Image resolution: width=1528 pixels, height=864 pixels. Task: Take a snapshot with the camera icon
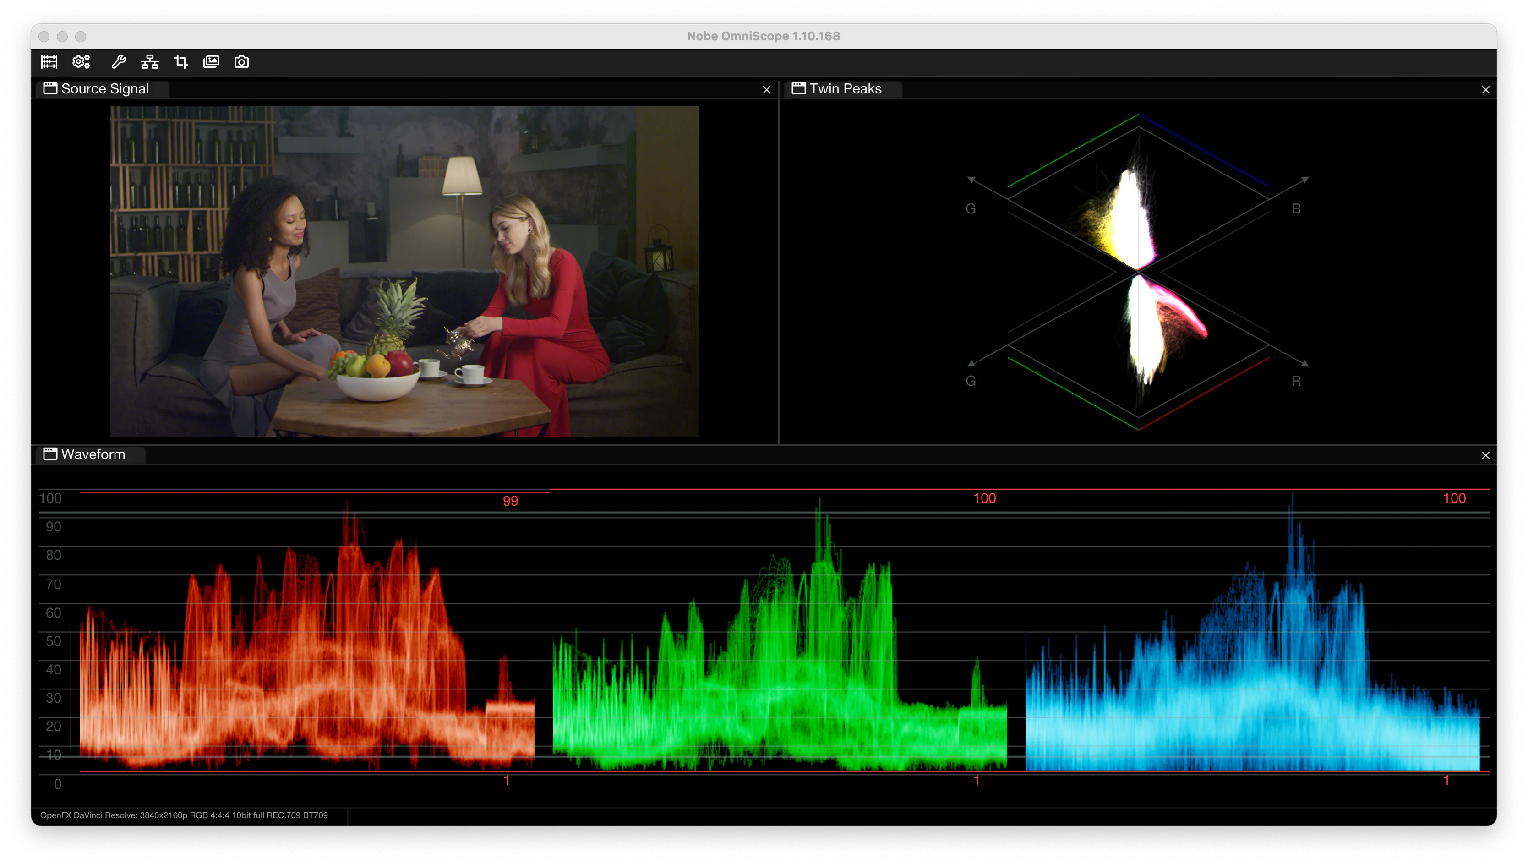(x=241, y=62)
